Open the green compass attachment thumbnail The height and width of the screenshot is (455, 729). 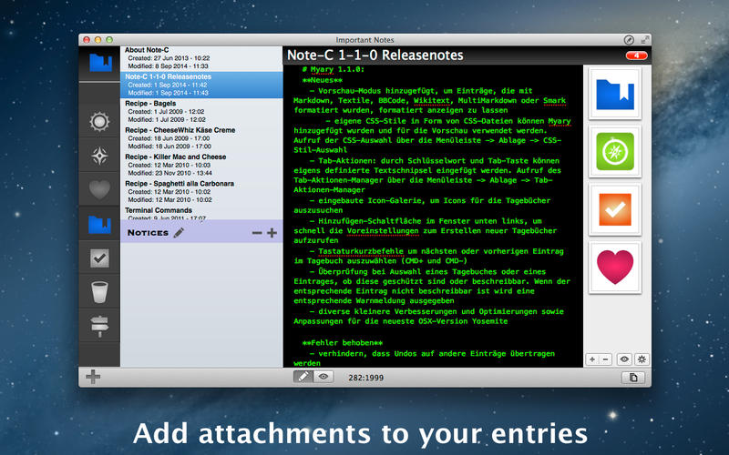click(614, 151)
